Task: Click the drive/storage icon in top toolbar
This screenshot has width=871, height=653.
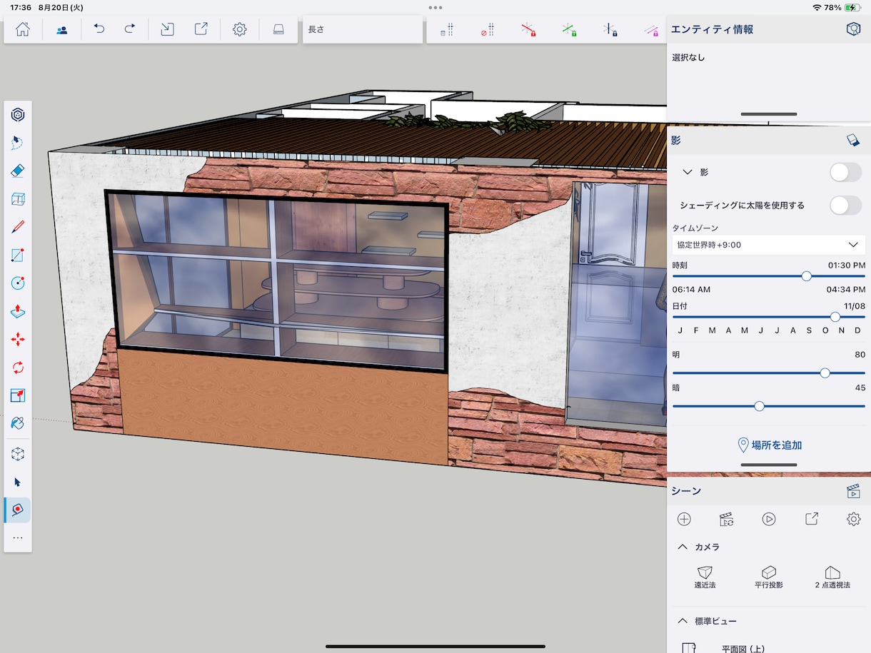Action: click(278, 29)
